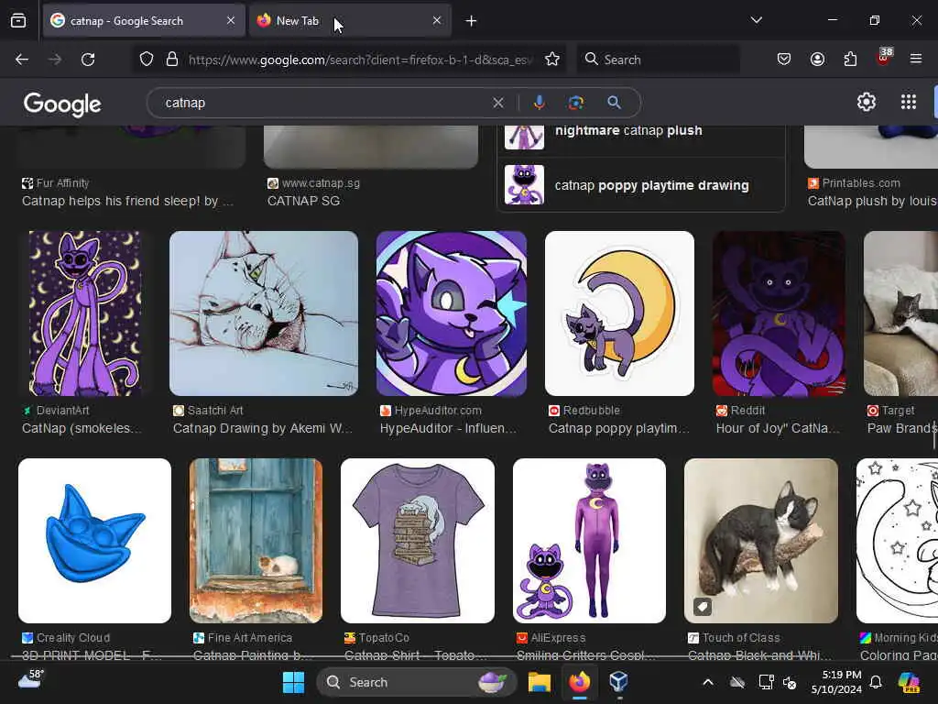Reload the current page
The height and width of the screenshot is (704, 938).
click(88, 60)
